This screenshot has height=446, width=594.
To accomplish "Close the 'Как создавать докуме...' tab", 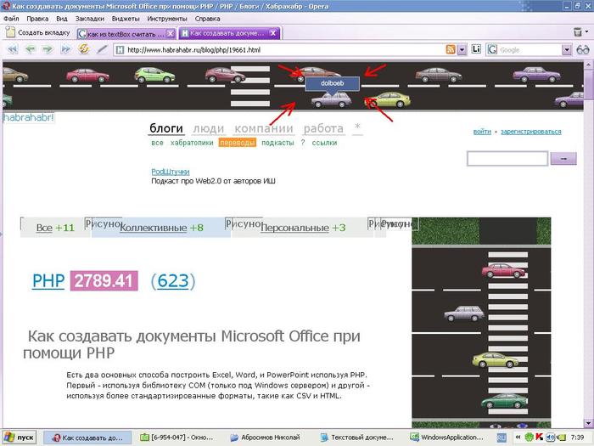I will tap(272, 33).
